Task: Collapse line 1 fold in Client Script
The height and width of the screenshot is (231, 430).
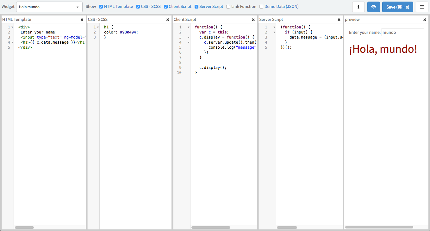Action: [189, 27]
